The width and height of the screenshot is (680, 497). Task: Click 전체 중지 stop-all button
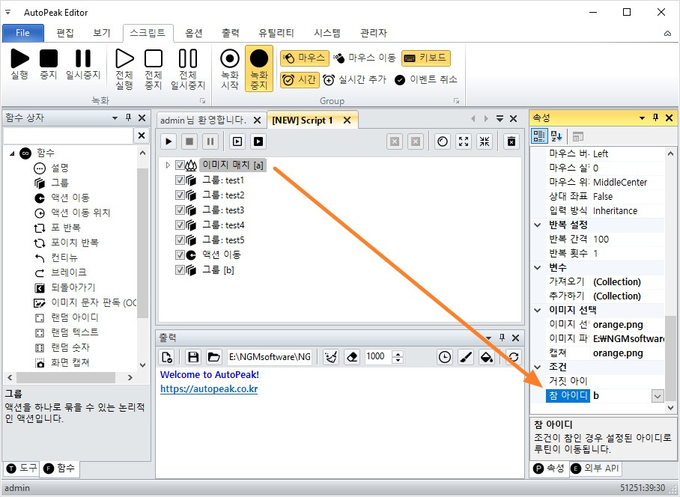(154, 69)
